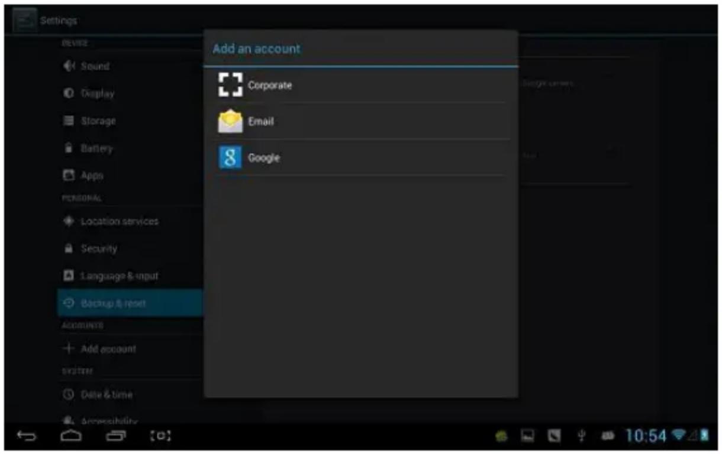Tap the 10:54 clock
Viewport: 722px width, 454px height.
pyautogui.click(x=646, y=437)
